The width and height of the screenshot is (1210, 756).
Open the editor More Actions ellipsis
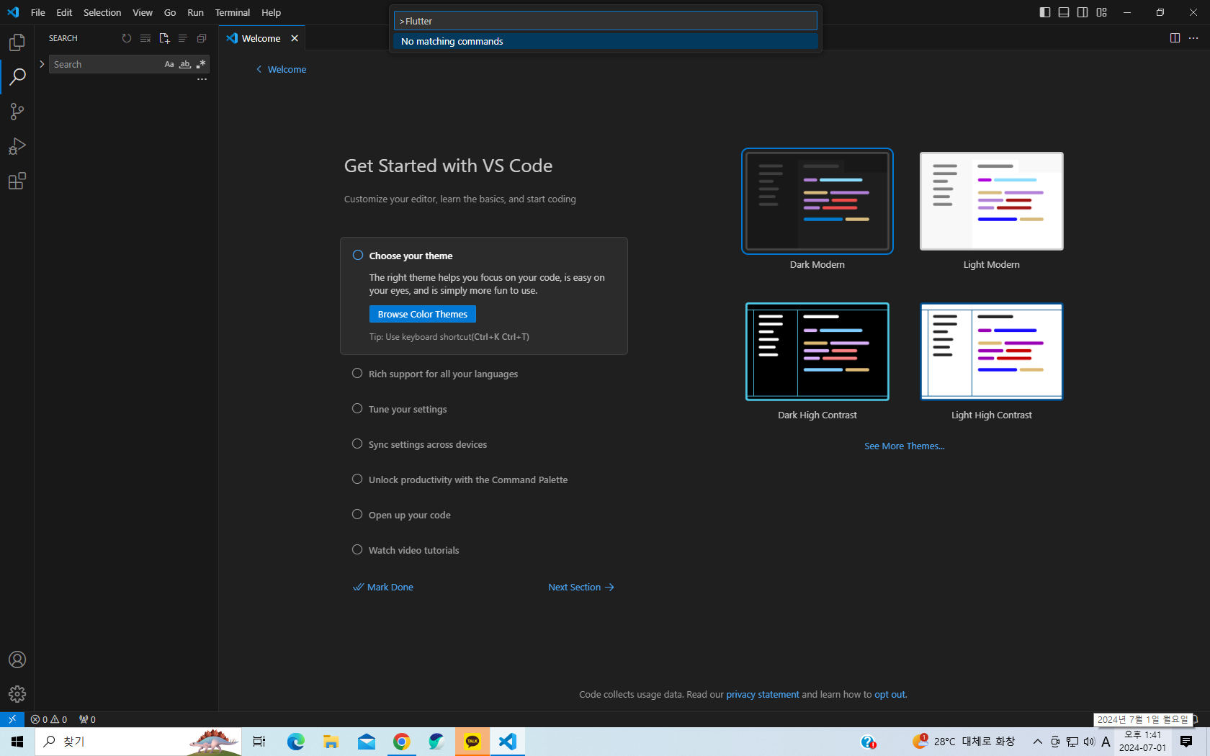pos(1193,38)
